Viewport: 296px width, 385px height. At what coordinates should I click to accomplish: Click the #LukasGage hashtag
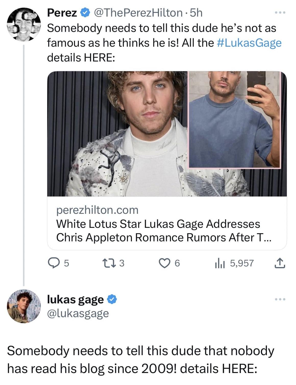click(x=249, y=43)
